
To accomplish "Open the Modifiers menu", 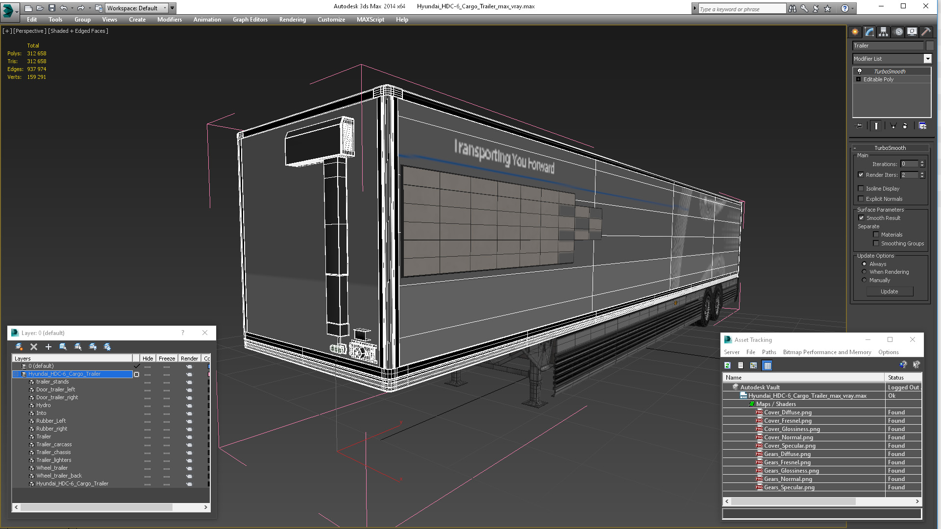I will 170,20.
